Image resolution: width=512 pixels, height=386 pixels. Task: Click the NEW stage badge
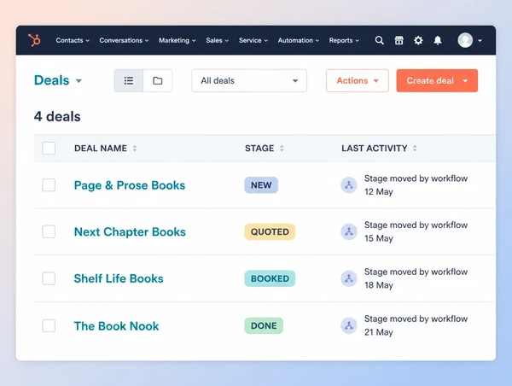[x=261, y=185]
